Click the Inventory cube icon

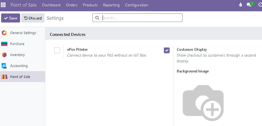coord(4,55)
